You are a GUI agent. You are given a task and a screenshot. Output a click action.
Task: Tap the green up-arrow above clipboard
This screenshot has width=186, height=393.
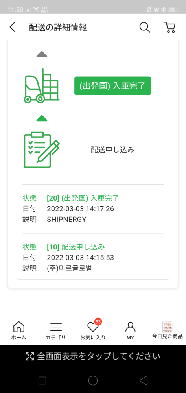tap(42, 118)
